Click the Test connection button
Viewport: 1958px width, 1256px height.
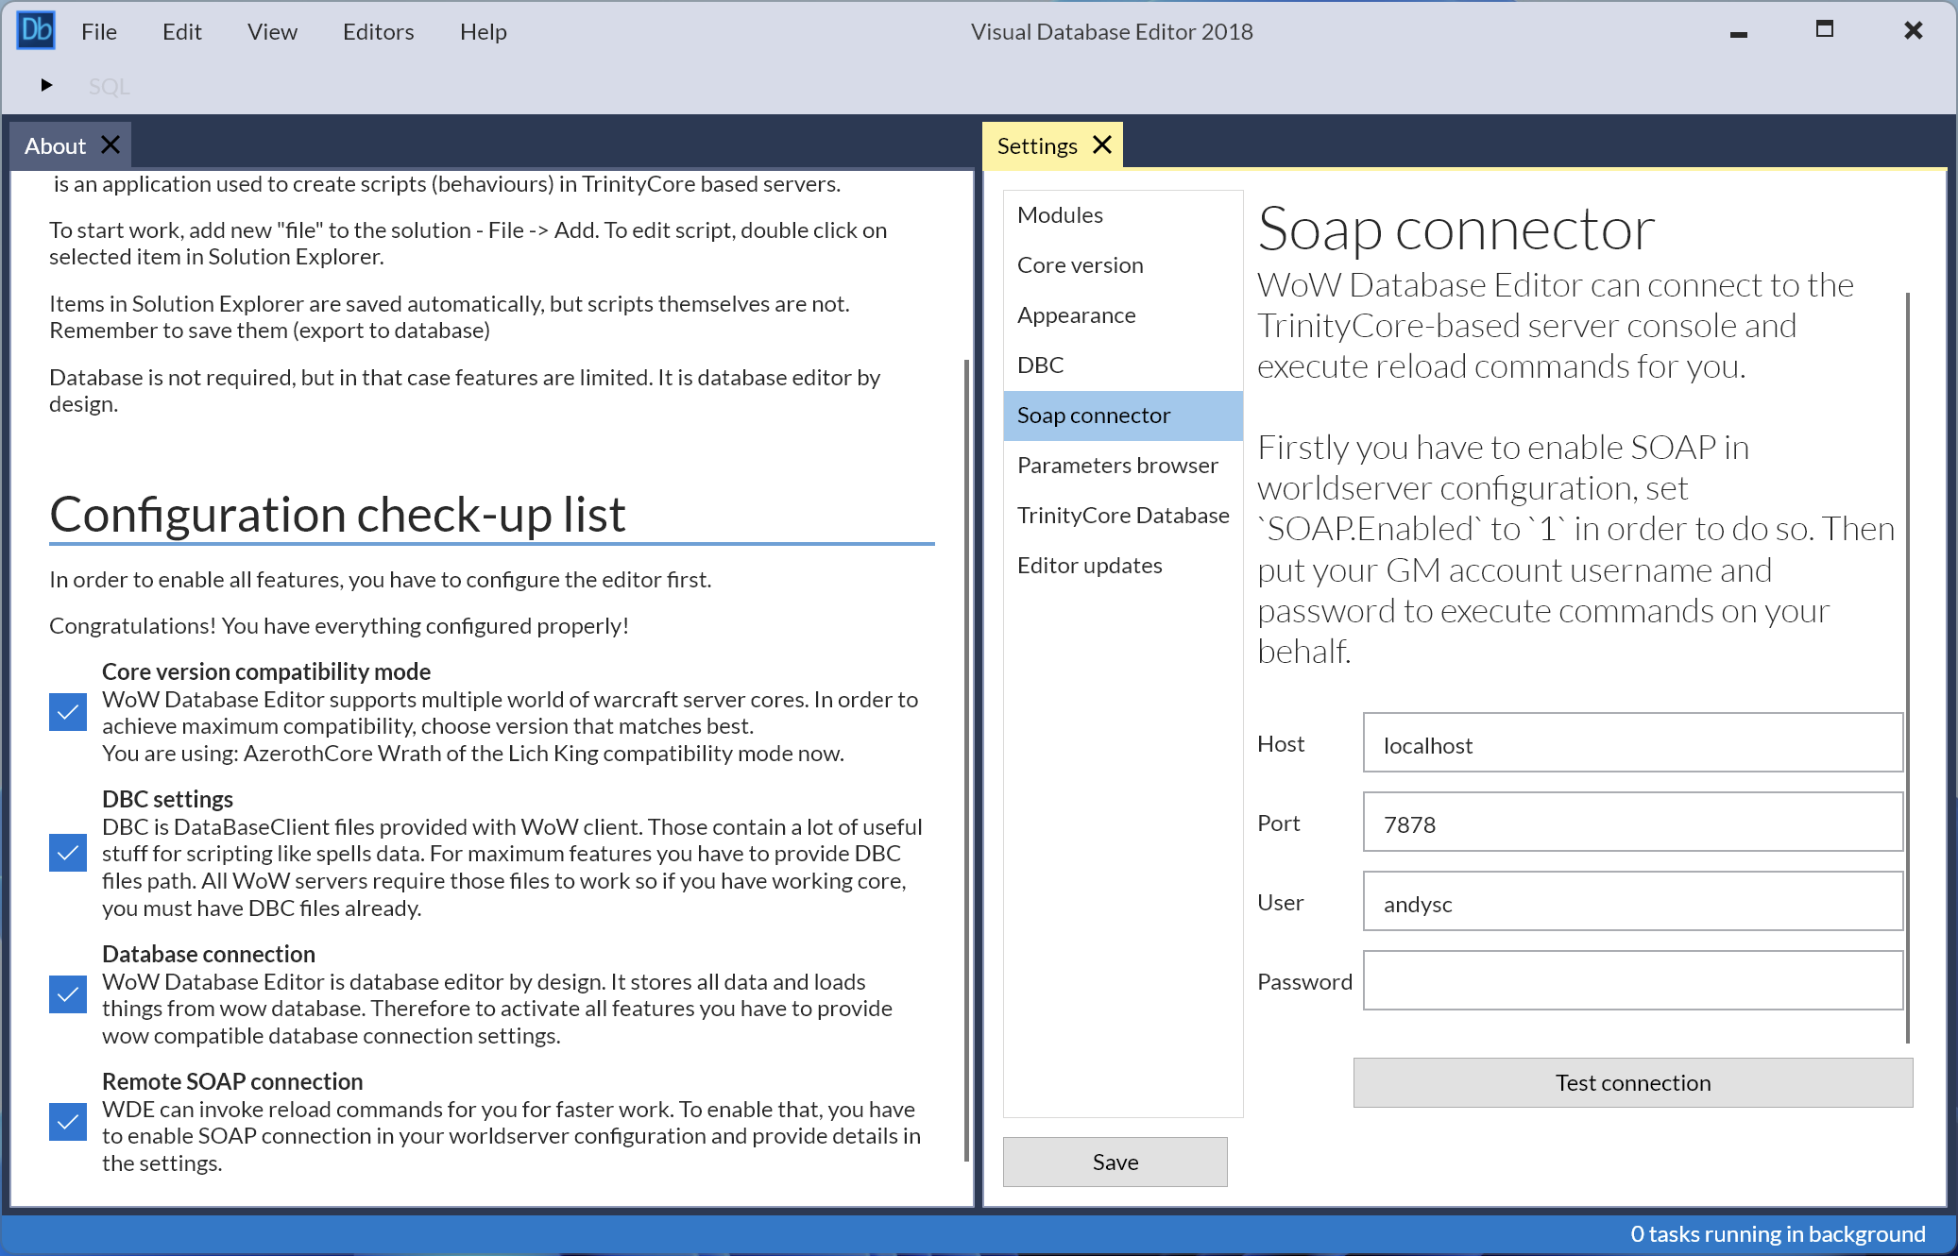pyautogui.click(x=1631, y=1082)
